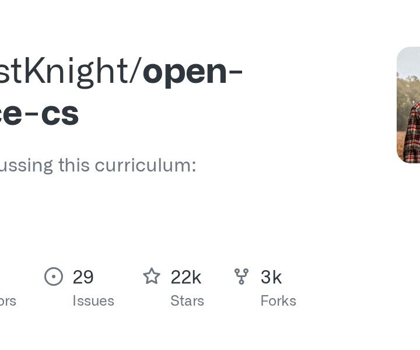Click the Stars star icon

152,276
